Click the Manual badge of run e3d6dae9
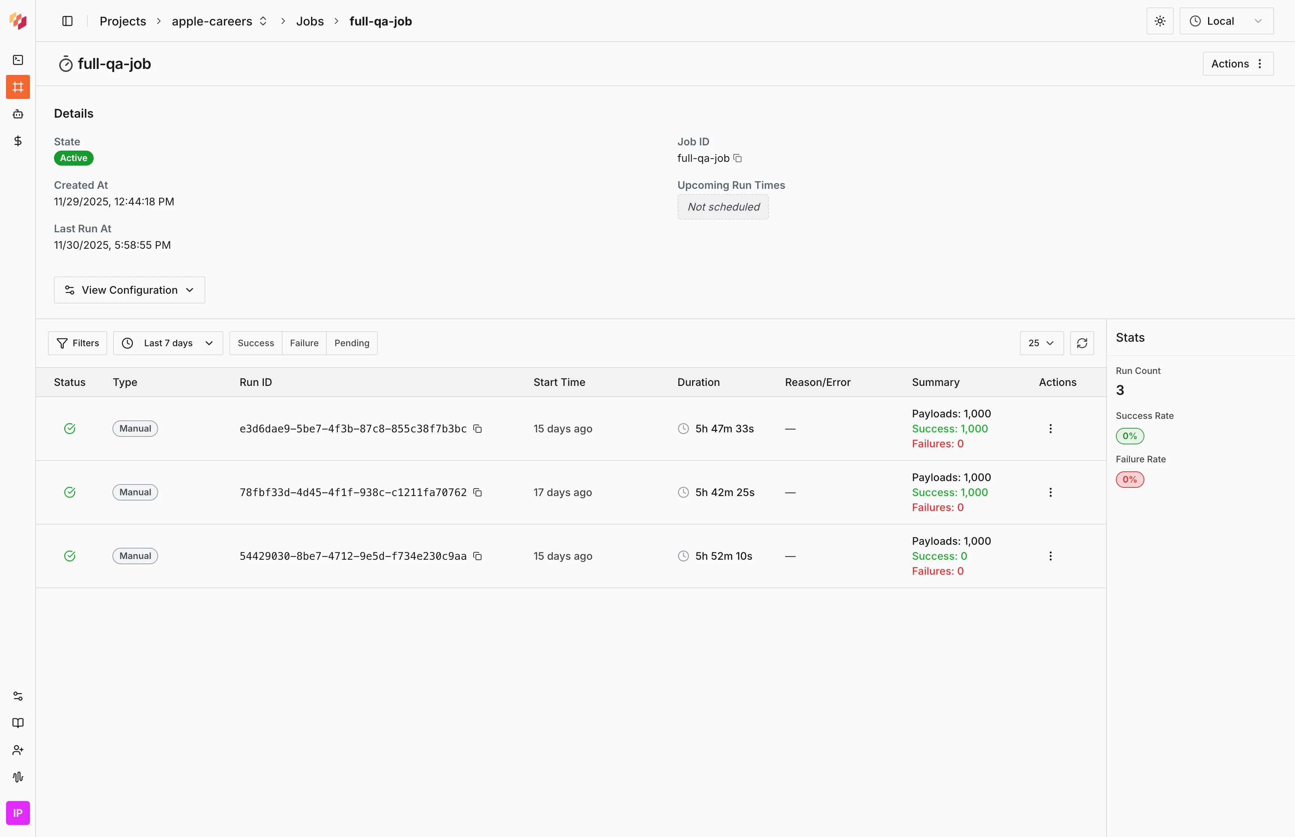 (x=135, y=429)
